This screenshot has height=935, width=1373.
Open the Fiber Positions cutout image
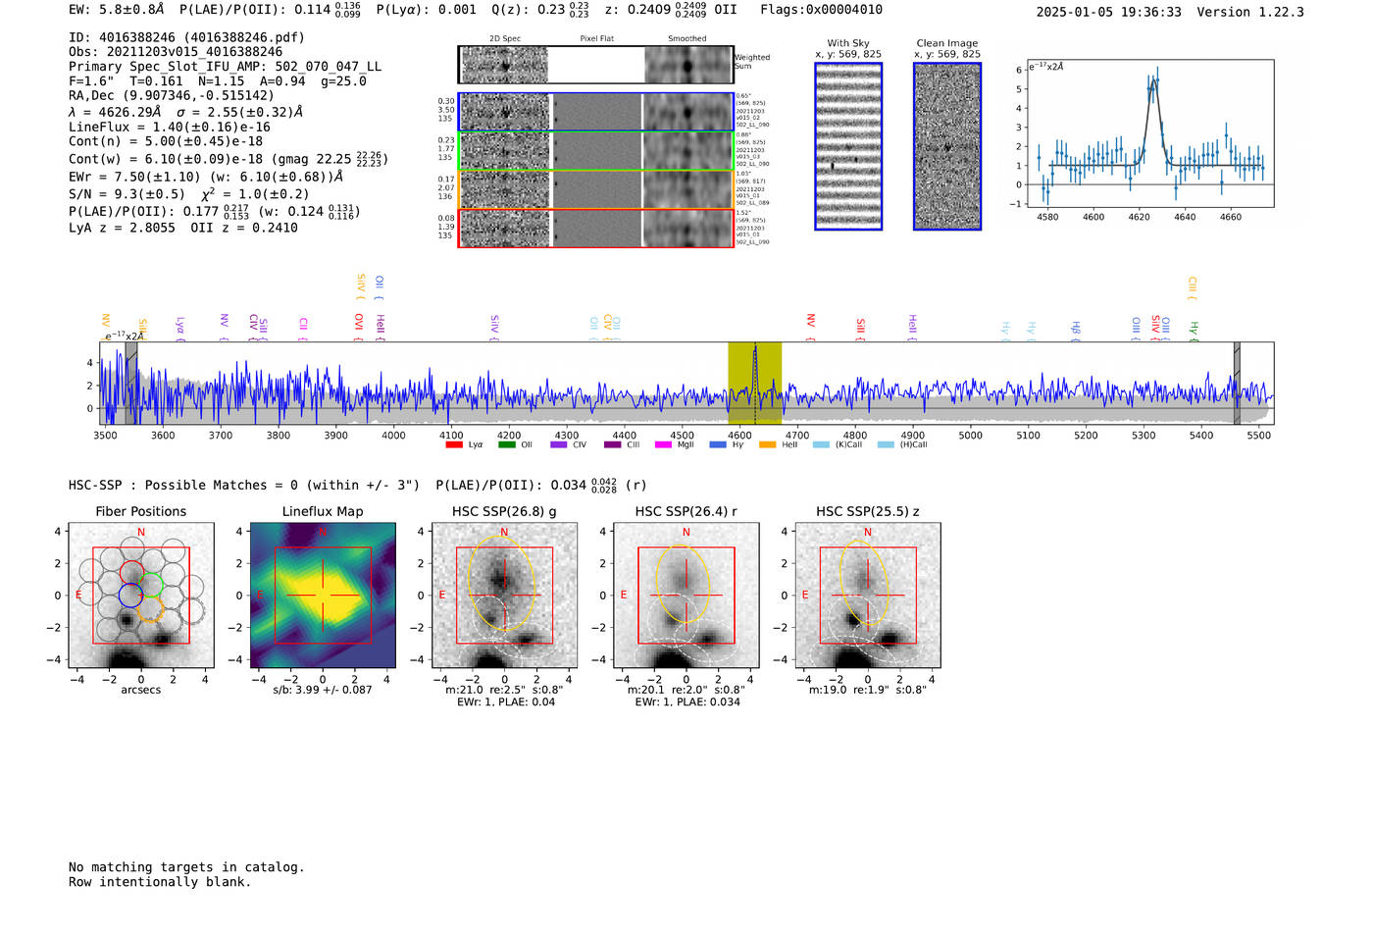click(x=141, y=596)
